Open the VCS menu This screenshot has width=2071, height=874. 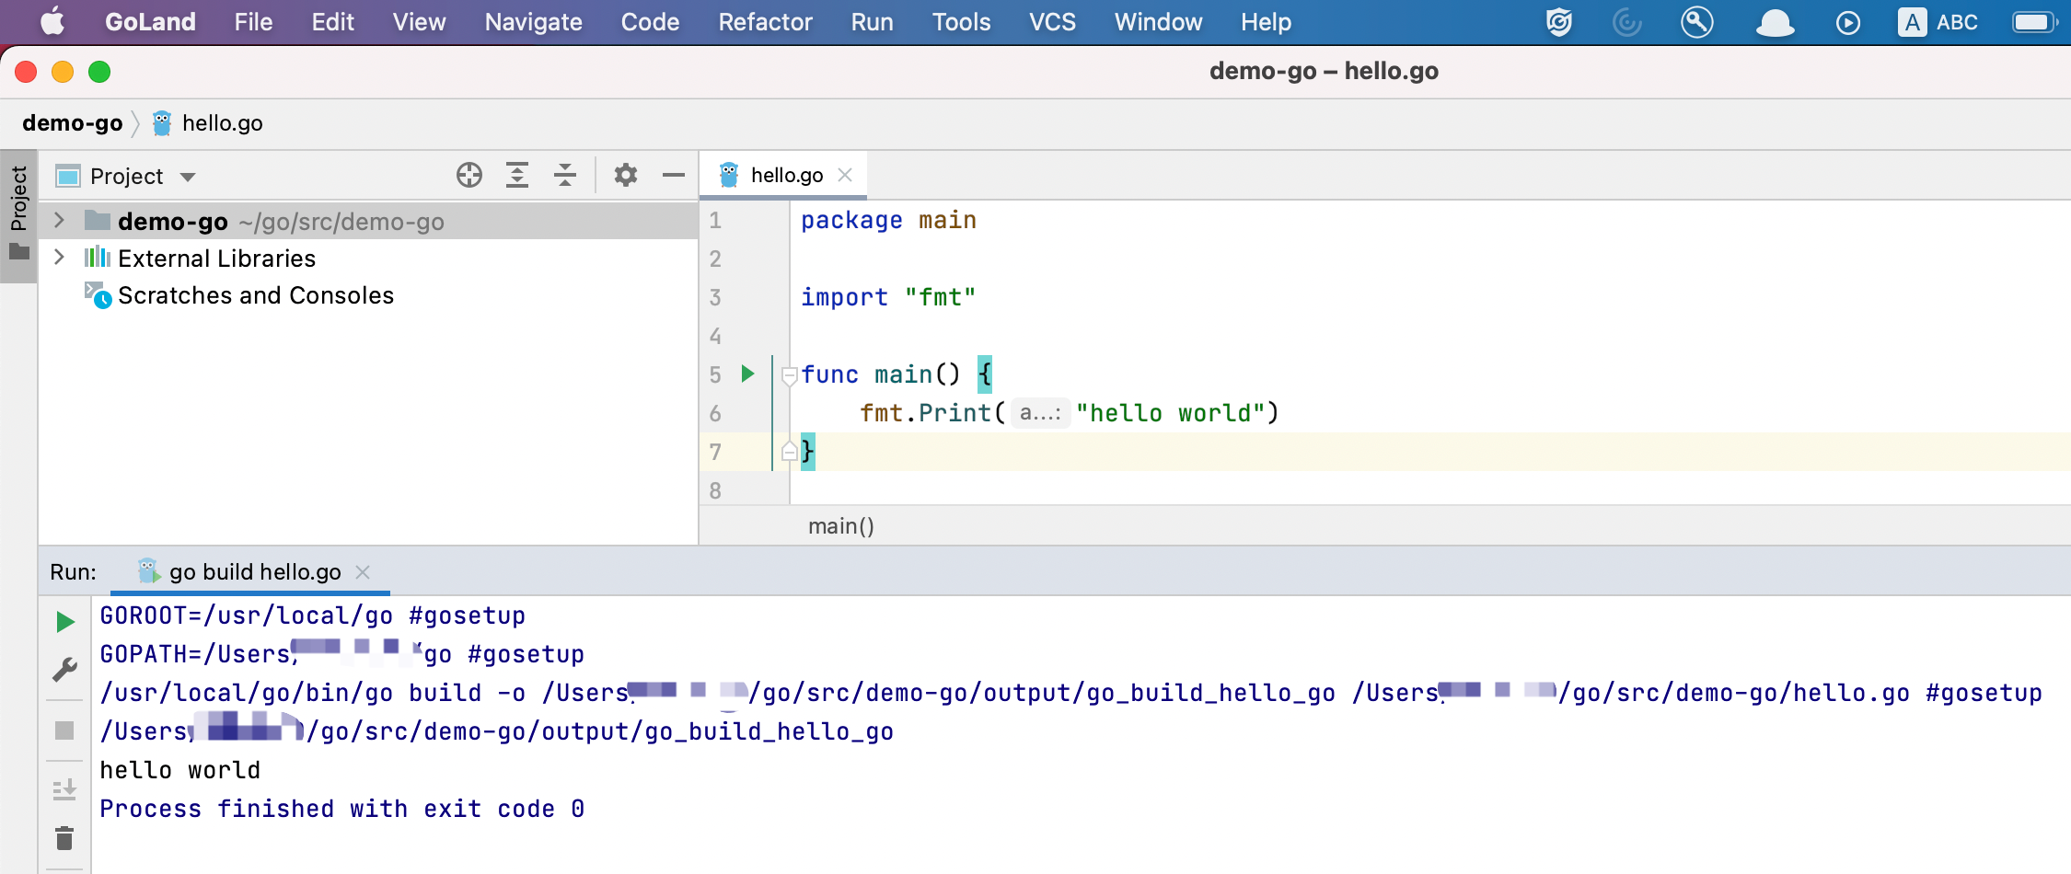tap(1052, 22)
